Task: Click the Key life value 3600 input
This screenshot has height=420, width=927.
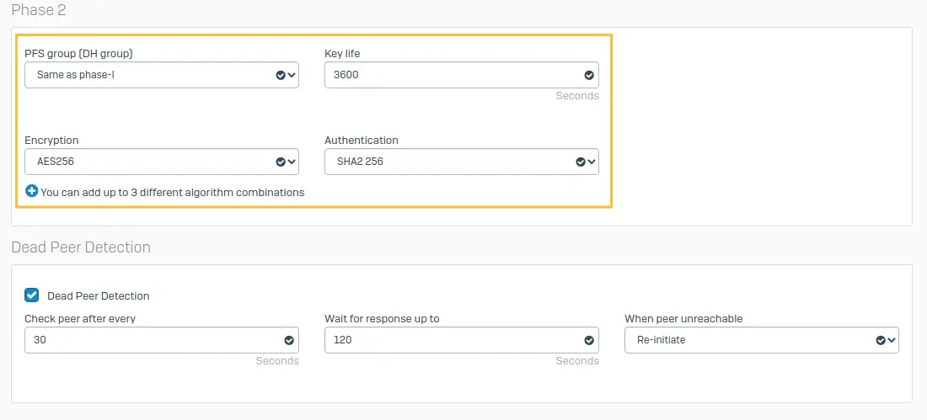Action: [462, 75]
